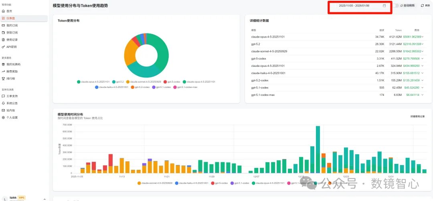Toggle claude-haiku-4-5-20251001 in donut legend
The height and width of the screenshot is (201, 433).
click(111, 87)
